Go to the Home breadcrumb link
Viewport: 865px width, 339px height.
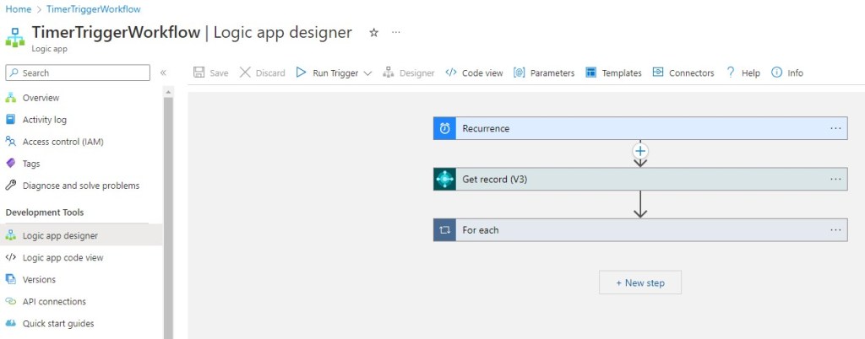point(18,9)
